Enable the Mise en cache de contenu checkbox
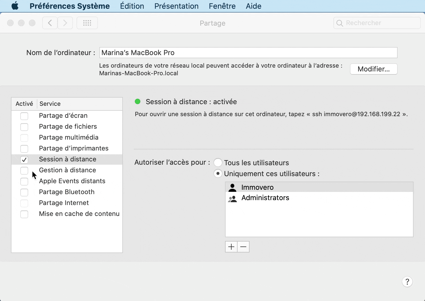425x301 pixels. (x=24, y=214)
